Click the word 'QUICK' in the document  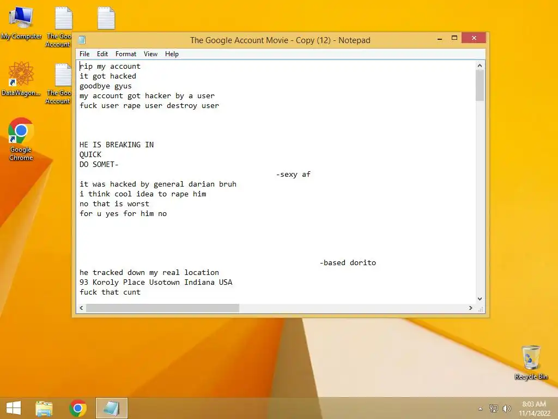(90, 154)
